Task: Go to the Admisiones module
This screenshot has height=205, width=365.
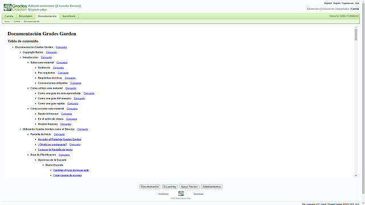Action: coord(313,9)
